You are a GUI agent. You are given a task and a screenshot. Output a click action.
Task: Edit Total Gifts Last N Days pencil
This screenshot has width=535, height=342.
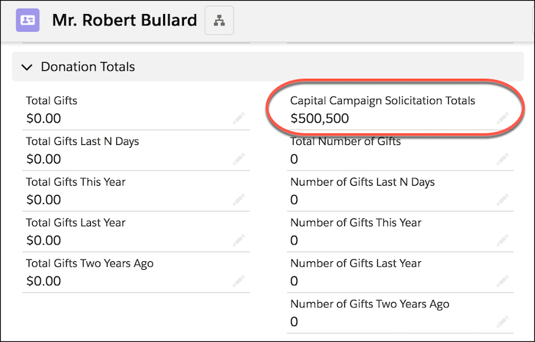[x=239, y=159]
